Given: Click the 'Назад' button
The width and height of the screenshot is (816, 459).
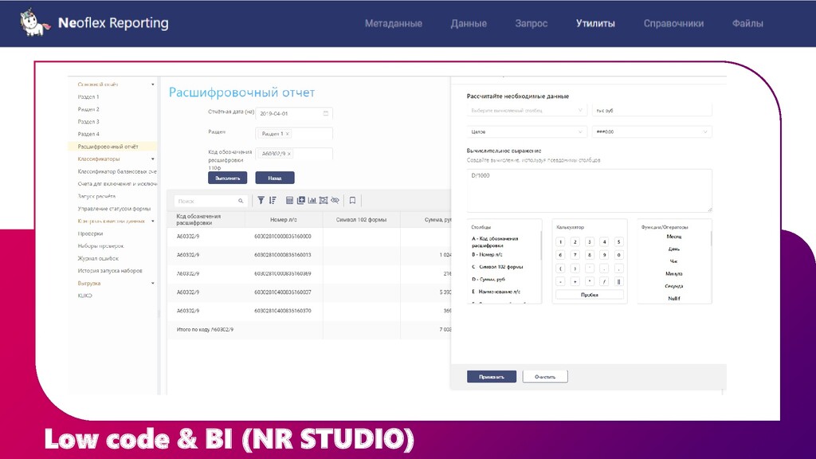Looking at the screenshot, I should pyautogui.click(x=275, y=178).
